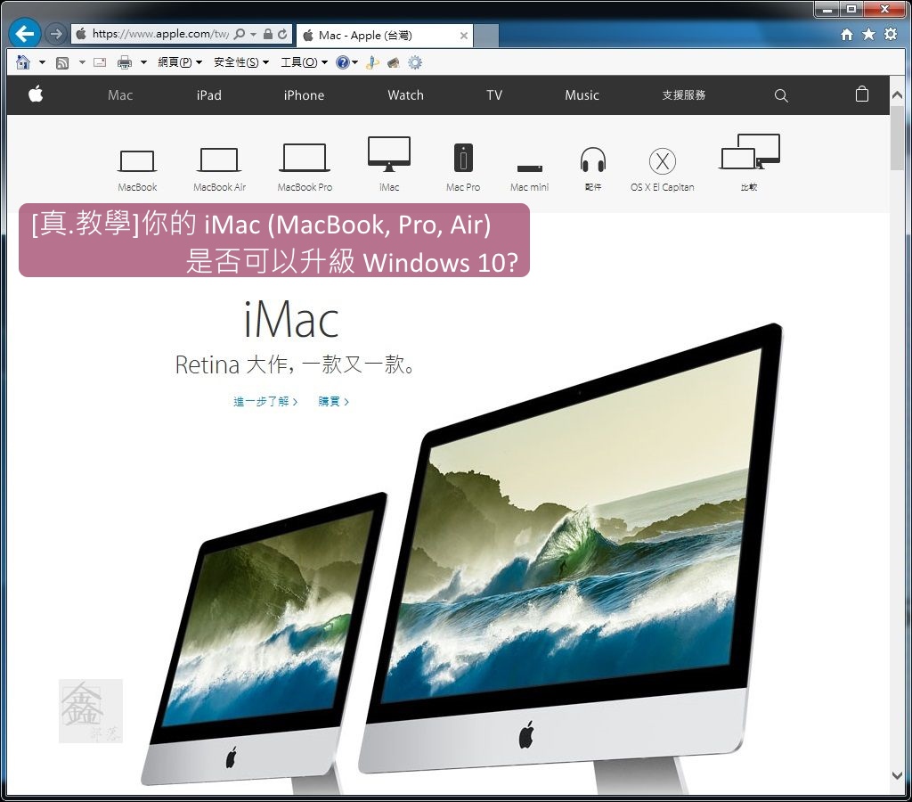
Task: Open Watch in the Apple navigation bar
Action: [405, 94]
